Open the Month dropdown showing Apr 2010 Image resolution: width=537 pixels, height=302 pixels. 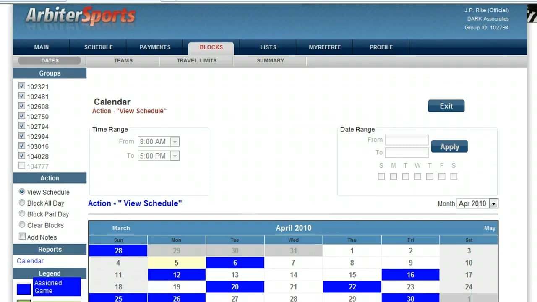(x=477, y=203)
